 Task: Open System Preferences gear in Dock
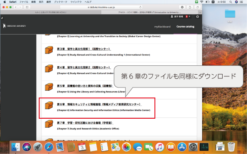[x=193, y=147]
